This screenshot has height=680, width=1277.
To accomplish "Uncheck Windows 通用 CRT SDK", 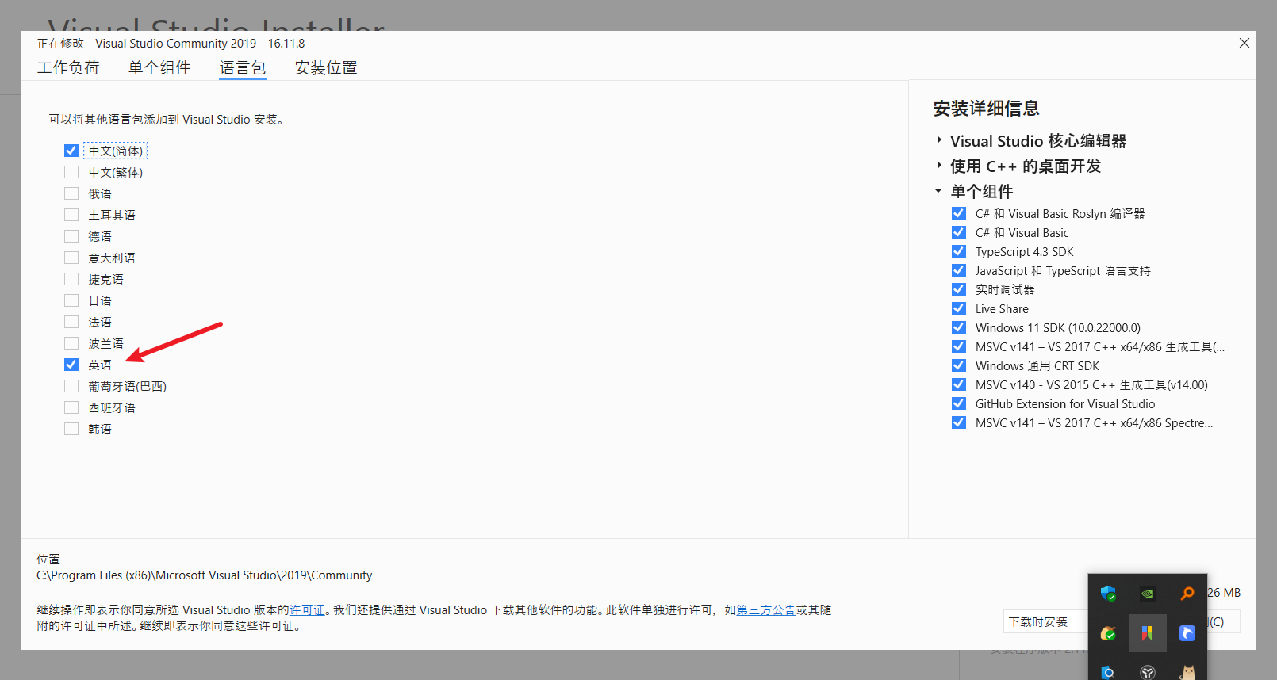I will click(959, 365).
